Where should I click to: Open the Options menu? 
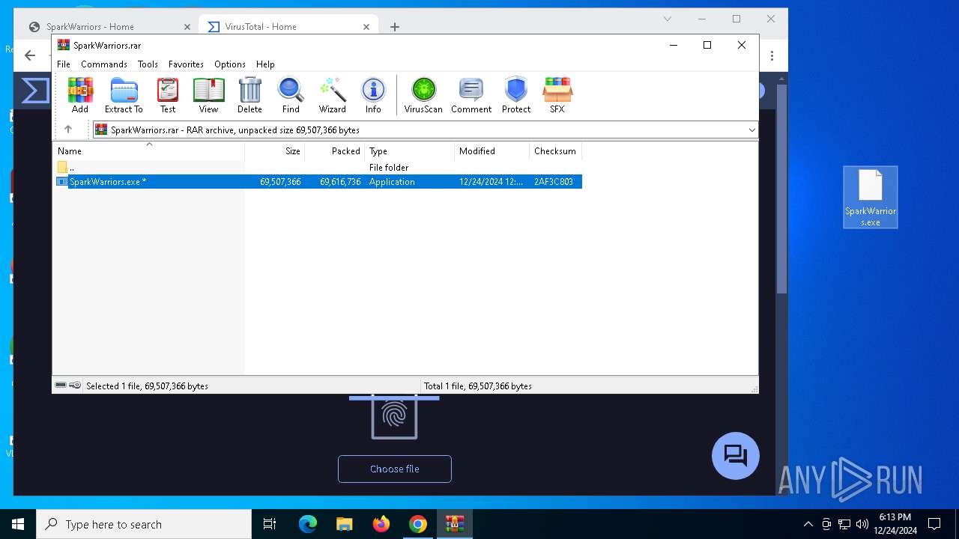(230, 64)
